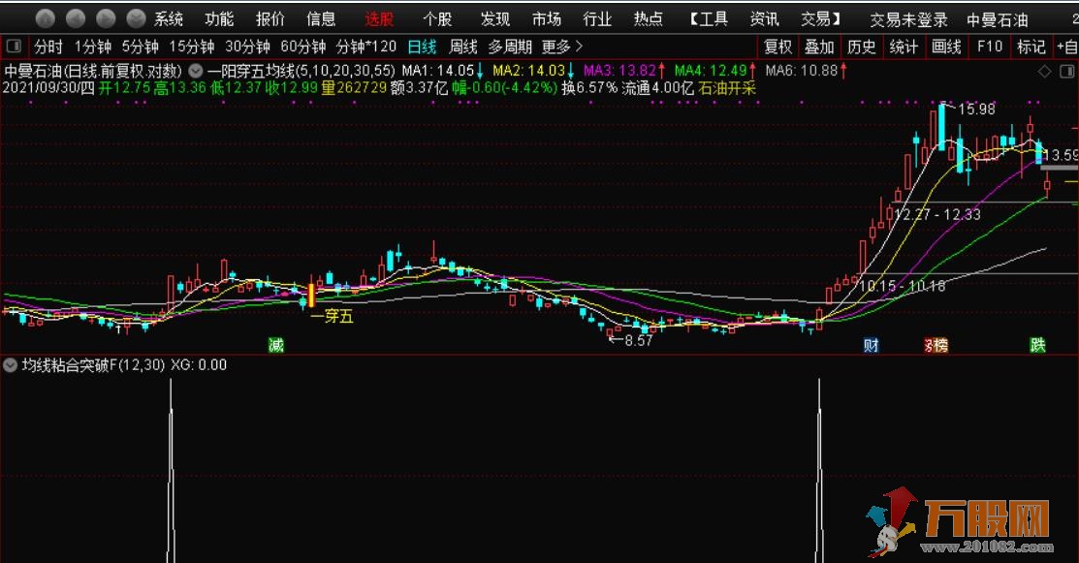The height and width of the screenshot is (563, 1079).
Task: Click the F10 company info button
Action: coord(990,47)
